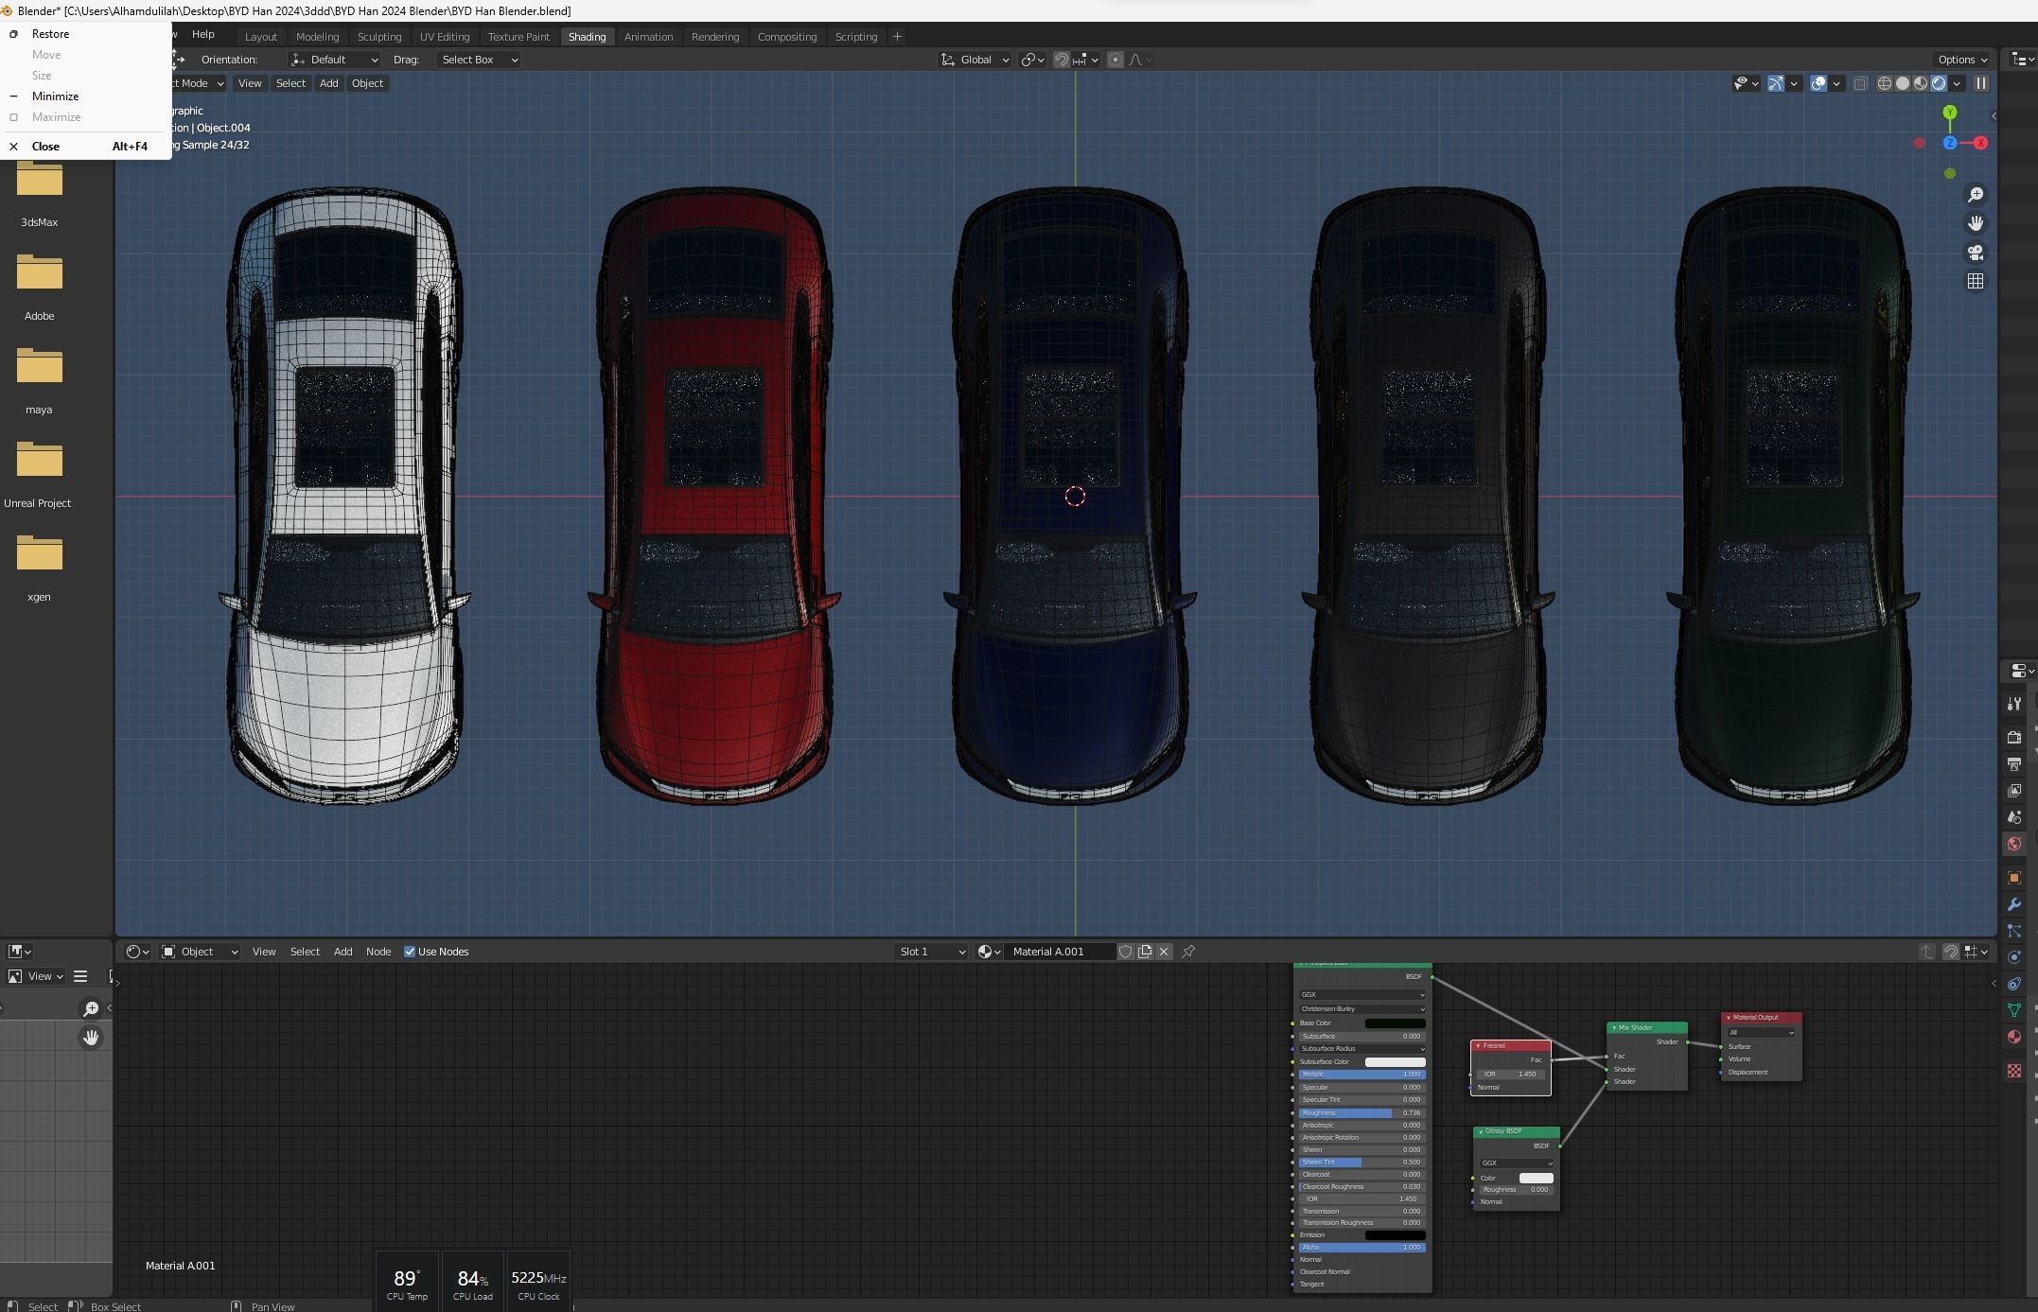2038x1312 pixels.
Task: Toggle the Use Nodes checkbox
Action: (x=410, y=952)
